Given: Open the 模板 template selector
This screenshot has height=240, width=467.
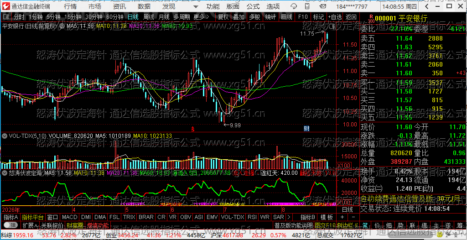Looking at the screenshot, I should (x=327, y=217).
